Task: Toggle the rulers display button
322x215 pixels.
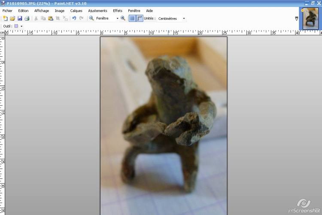Action: pos(140,18)
